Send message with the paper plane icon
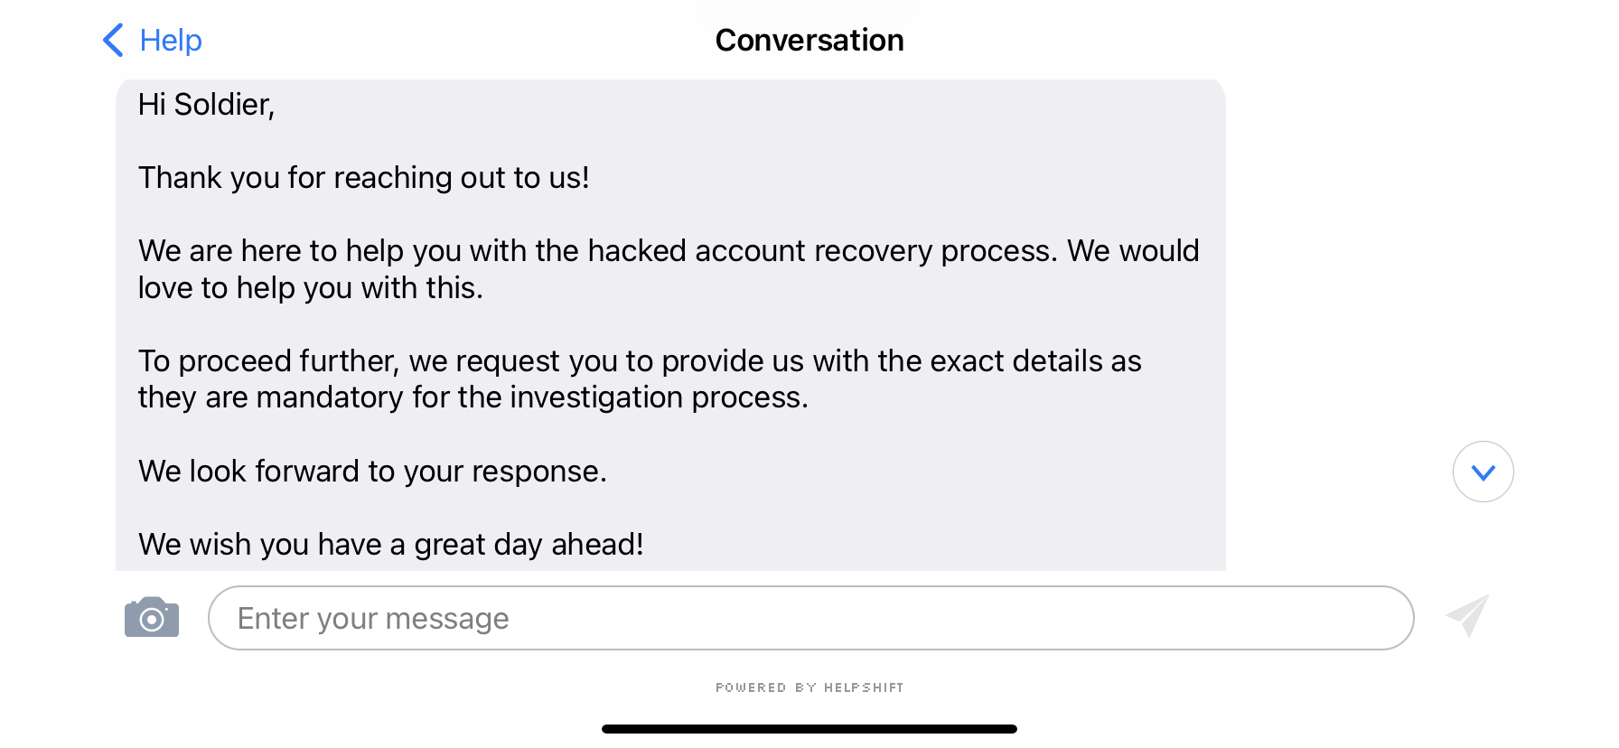The width and height of the screenshot is (1619, 748). 1467,616
